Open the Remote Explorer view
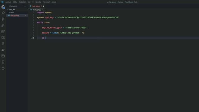Viewport: 199px width, 112px height. pos(3,38)
